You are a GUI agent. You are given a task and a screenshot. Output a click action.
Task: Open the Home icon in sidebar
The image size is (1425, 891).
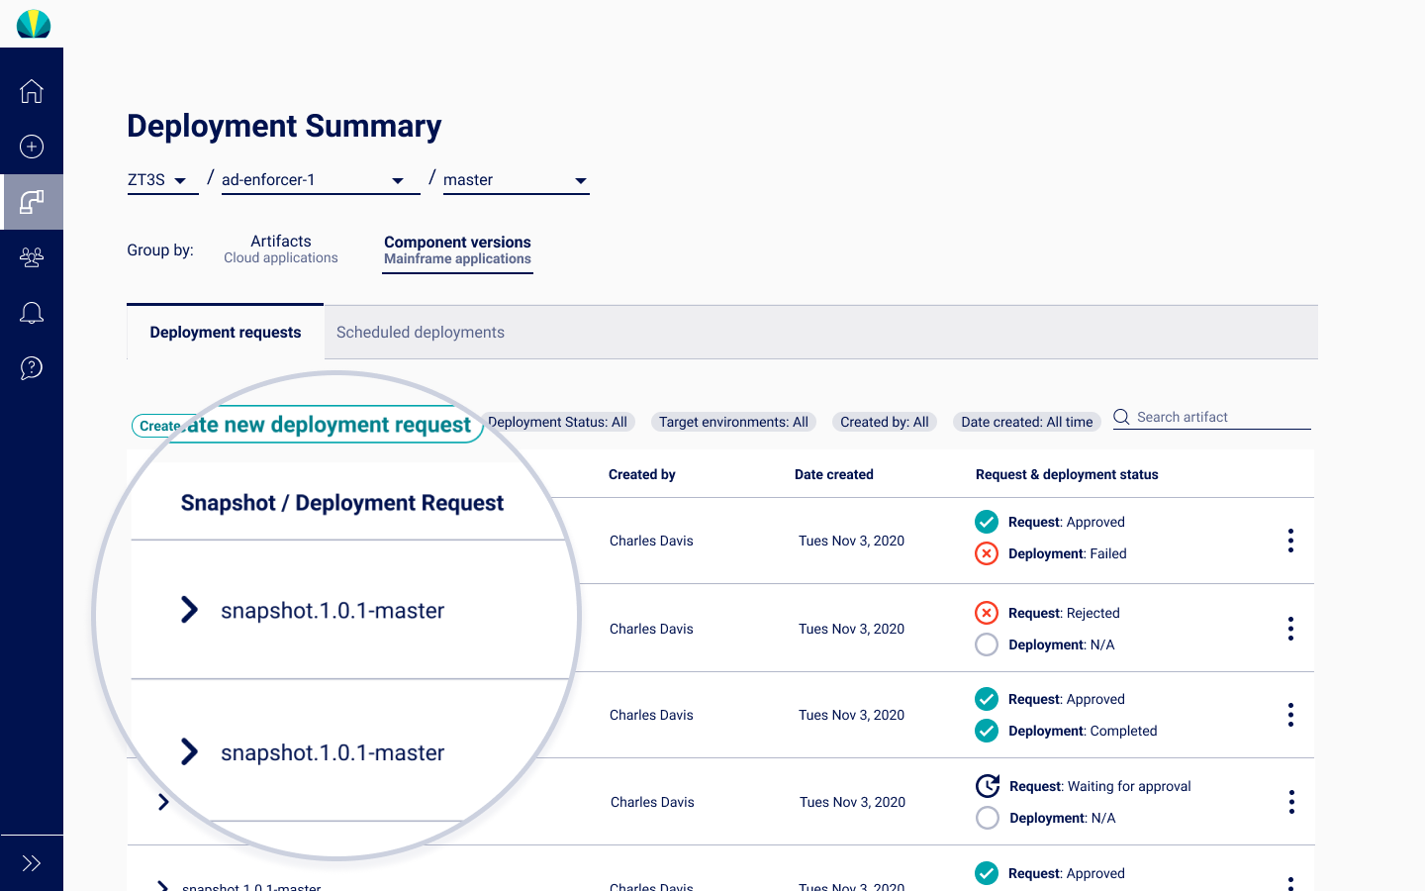(x=32, y=91)
